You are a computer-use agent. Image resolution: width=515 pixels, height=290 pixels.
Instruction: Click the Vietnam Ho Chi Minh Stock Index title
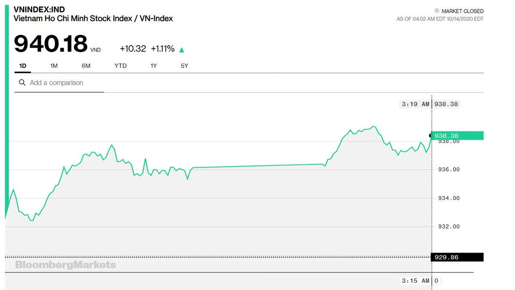coord(93,18)
